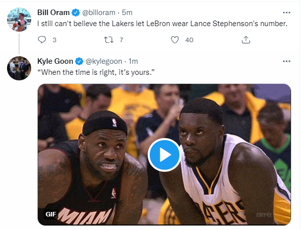
Task: Like Bill Oram's tweet
Action: click(175, 40)
